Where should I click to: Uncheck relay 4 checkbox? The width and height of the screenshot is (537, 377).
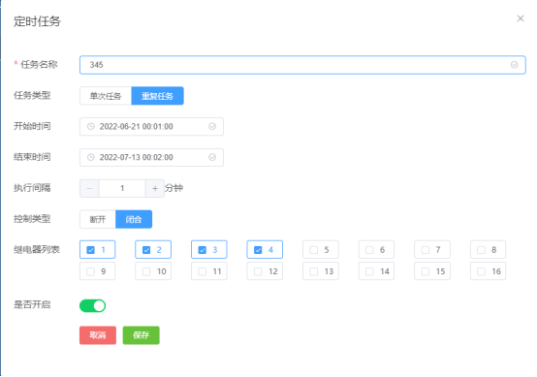pyautogui.click(x=258, y=250)
